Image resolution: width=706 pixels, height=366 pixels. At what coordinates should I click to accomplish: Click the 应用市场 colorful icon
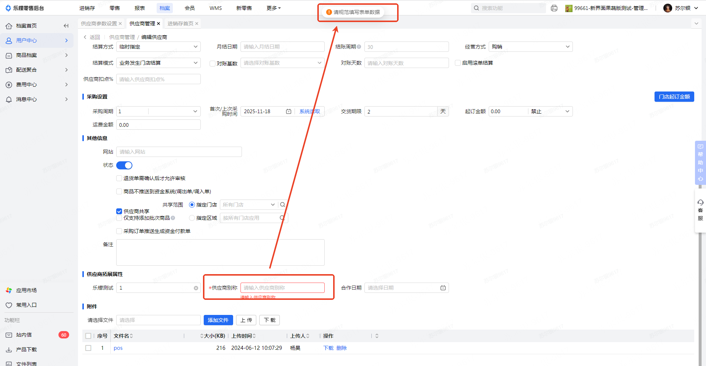[9, 290]
